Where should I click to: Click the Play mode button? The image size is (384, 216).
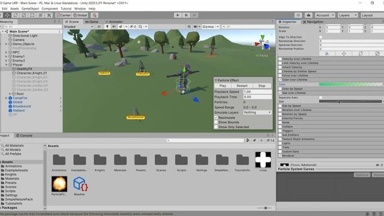(x=178, y=15)
